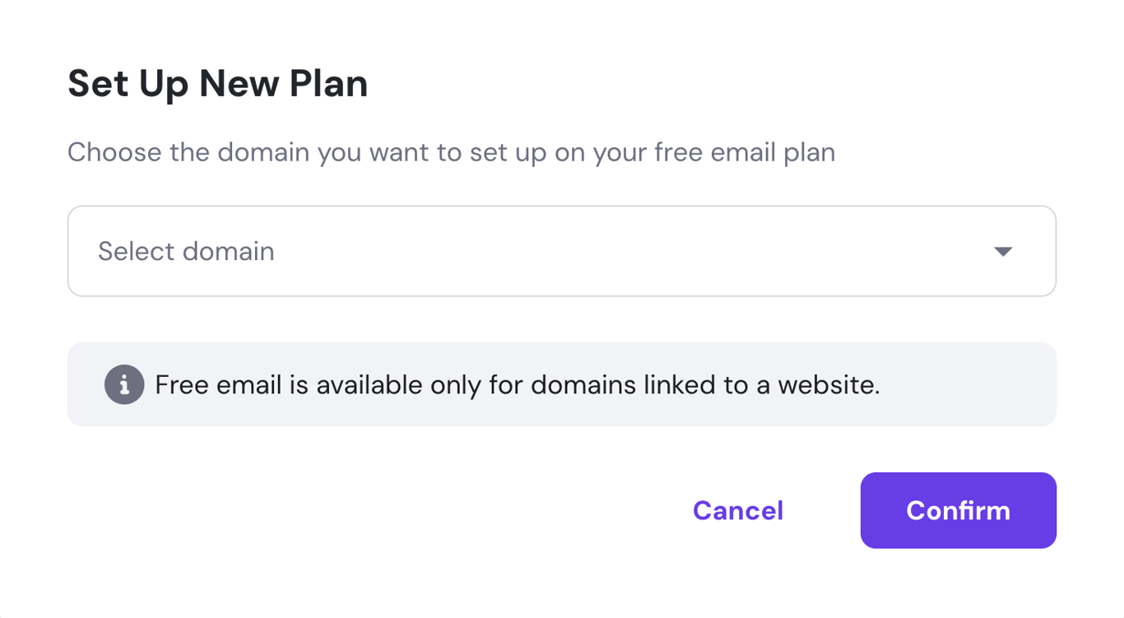Viewport: 1124px width, 618px height.
Task: Click the free email availability notice
Action: (x=517, y=384)
